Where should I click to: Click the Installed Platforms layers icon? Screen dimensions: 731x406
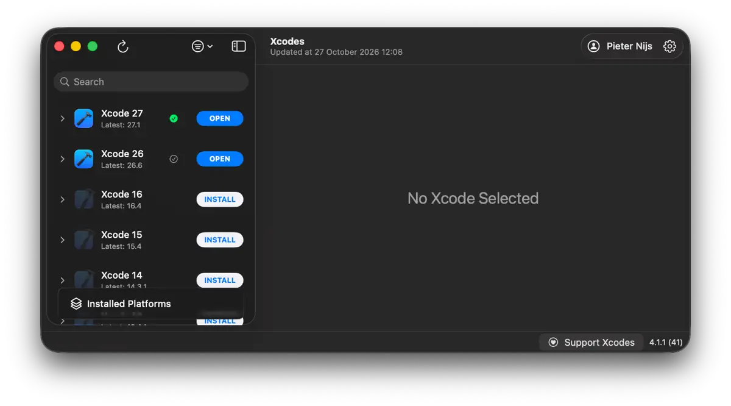(76, 304)
